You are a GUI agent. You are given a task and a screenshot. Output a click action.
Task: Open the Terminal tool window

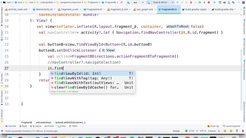tap(10, 126)
